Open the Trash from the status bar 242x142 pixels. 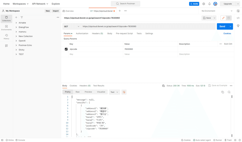228,140
